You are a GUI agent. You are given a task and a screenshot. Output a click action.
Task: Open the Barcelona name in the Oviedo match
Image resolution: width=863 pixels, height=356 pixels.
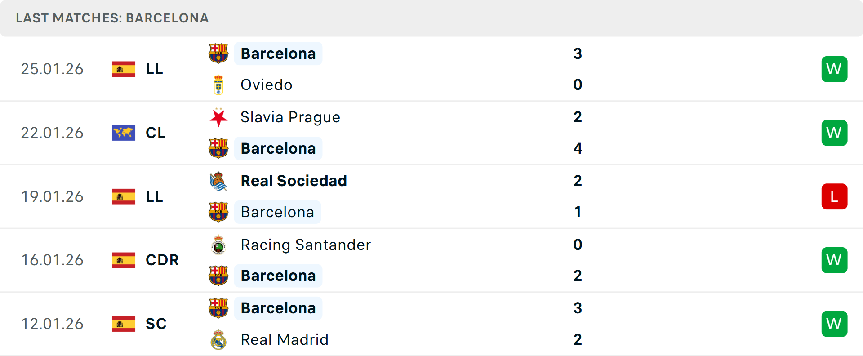278,53
